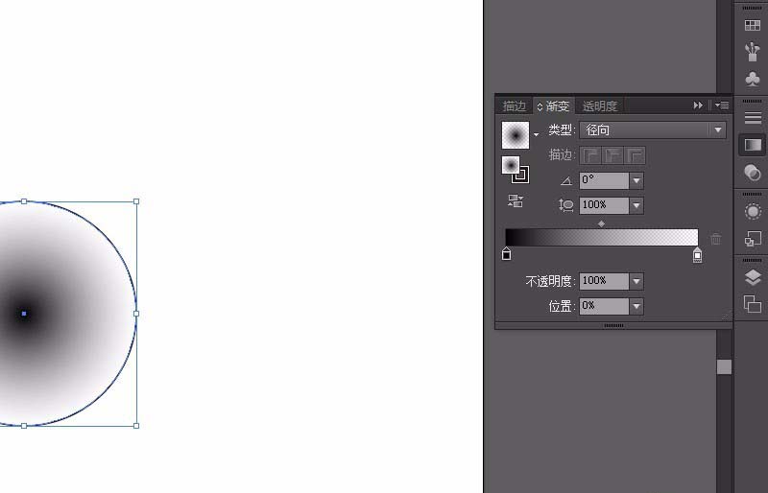Open the angle 0° dropdown arrow
Image resolution: width=768 pixels, height=493 pixels.
coord(636,180)
